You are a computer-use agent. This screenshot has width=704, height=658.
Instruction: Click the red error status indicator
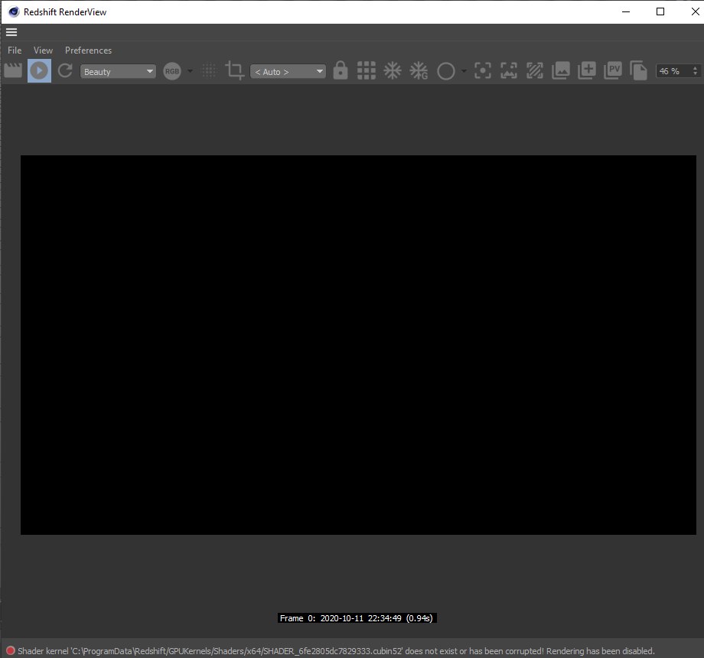10,650
